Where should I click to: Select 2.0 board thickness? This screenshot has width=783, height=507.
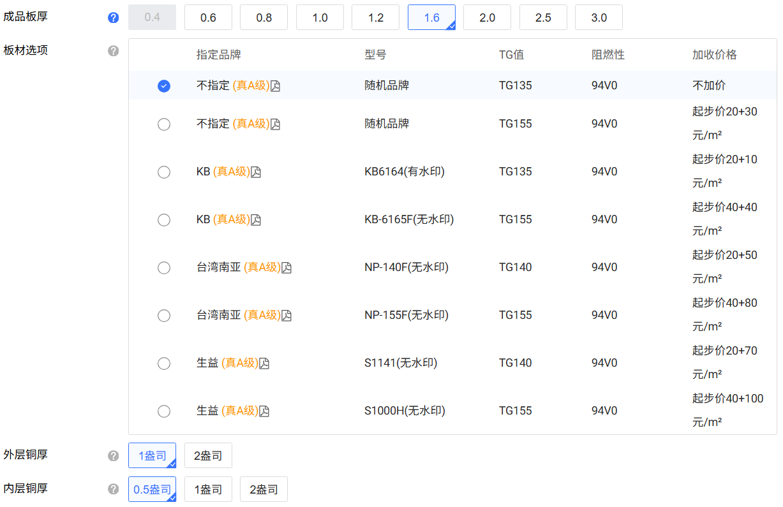pos(487,17)
